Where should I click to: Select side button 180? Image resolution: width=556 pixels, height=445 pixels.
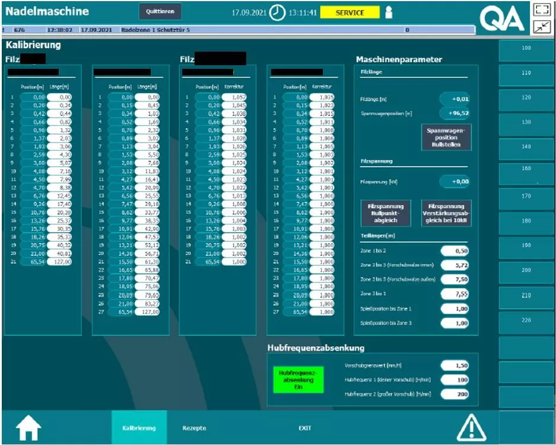[526, 223]
